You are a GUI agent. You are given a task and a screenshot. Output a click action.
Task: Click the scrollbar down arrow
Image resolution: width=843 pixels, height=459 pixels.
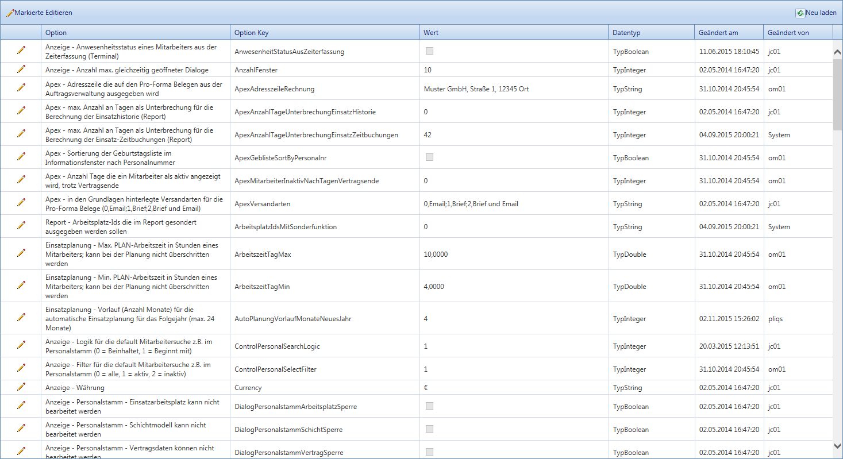(x=837, y=445)
